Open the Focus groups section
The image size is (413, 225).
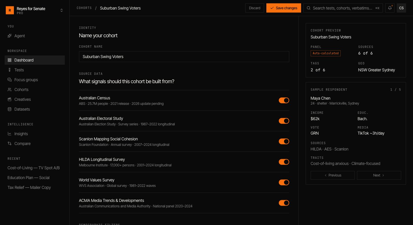tap(35, 80)
